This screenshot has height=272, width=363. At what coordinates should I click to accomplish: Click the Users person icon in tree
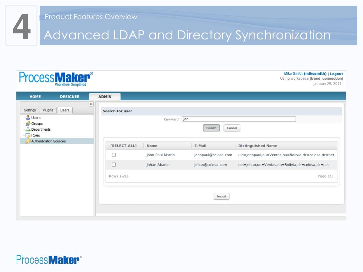pyautogui.click(x=28, y=118)
